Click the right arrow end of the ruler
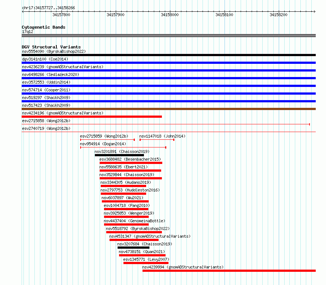Screen dimensions: 326x285 (x=314, y=12)
